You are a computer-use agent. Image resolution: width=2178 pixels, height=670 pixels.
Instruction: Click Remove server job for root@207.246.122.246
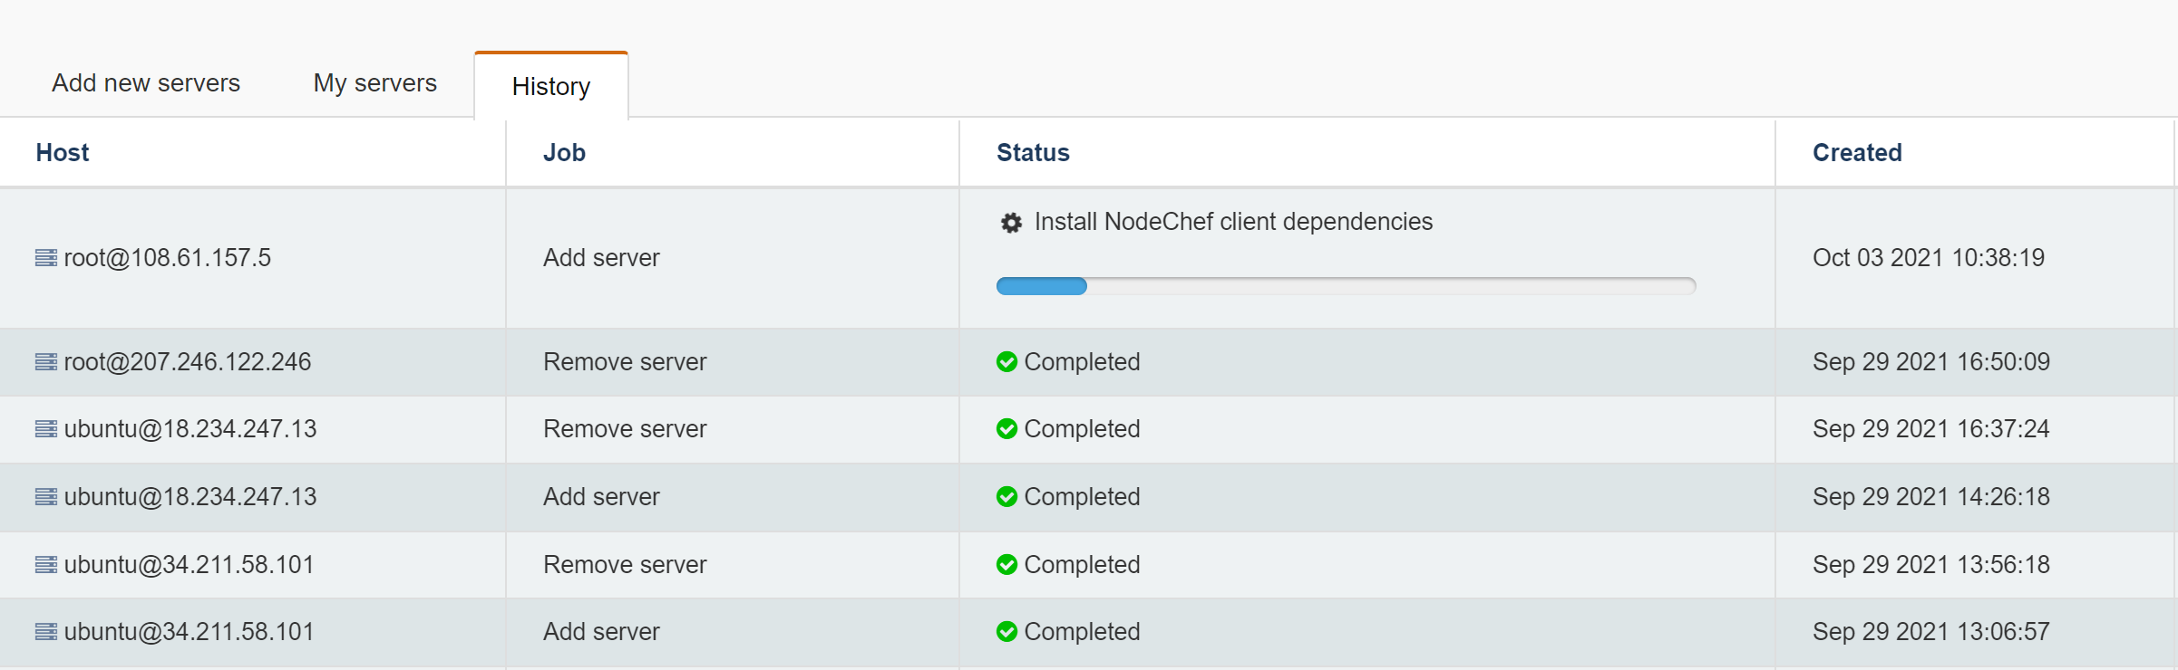point(625,362)
